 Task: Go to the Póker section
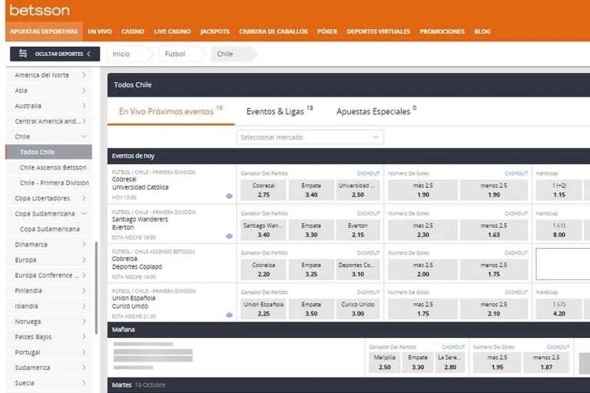(327, 31)
